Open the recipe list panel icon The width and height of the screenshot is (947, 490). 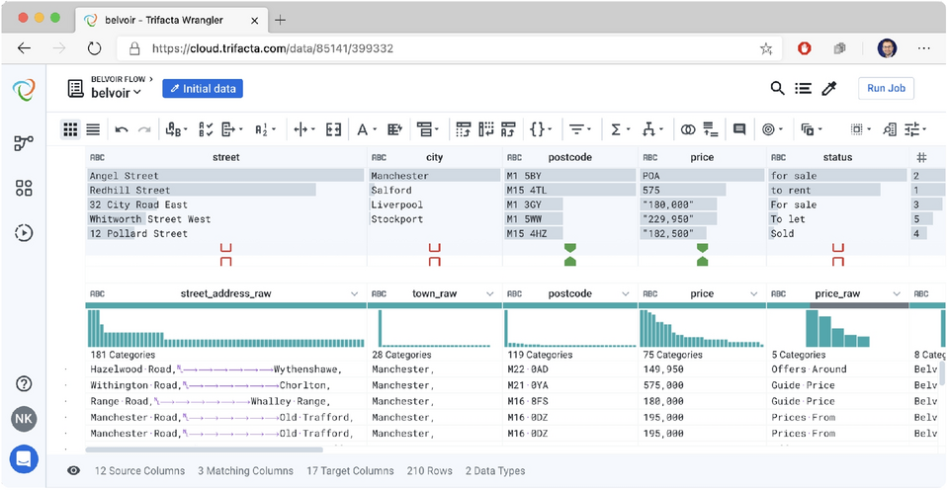point(804,89)
